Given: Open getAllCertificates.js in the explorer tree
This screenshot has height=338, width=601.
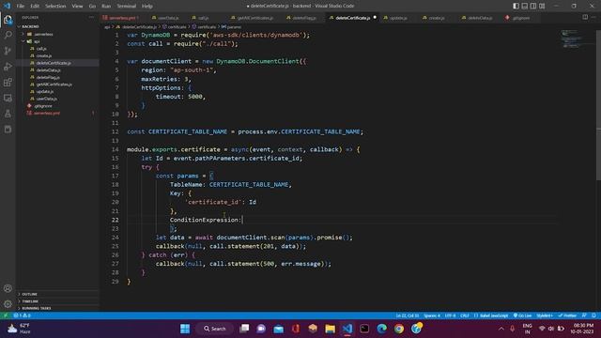Looking at the screenshot, I should coord(54,84).
